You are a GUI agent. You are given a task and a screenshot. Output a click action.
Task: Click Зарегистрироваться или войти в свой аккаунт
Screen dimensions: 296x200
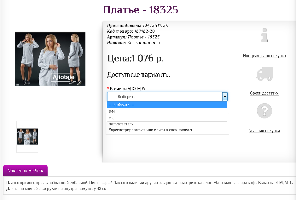click(x=150, y=130)
